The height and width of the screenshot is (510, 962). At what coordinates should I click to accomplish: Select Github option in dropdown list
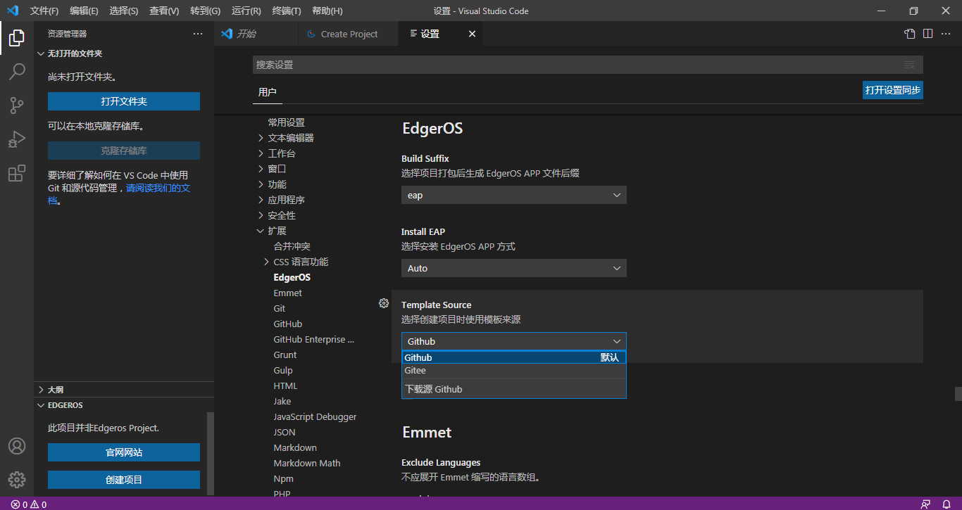pos(514,357)
